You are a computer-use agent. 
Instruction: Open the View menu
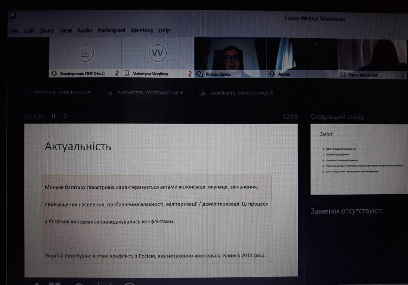65,31
